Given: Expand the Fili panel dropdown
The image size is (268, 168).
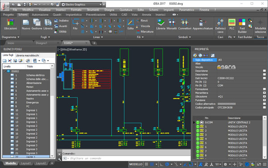Looking at the screenshot, I should click(x=140, y=37).
